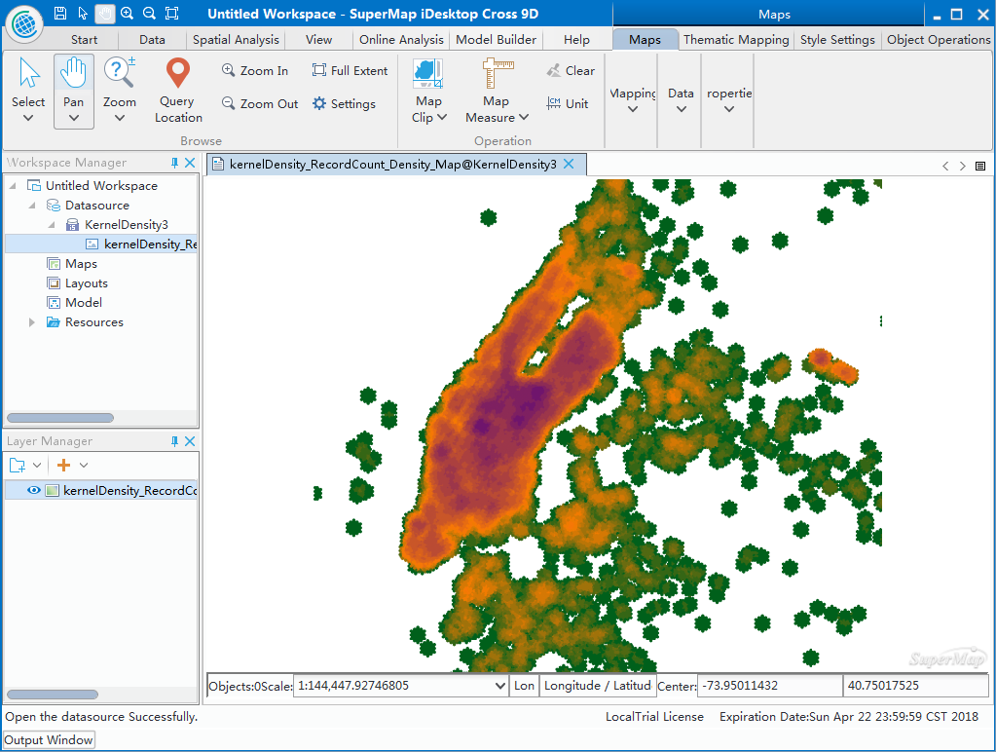Open map Settings gear
The width and height of the screenshot is (996, 752).
[x=344, y=104]
